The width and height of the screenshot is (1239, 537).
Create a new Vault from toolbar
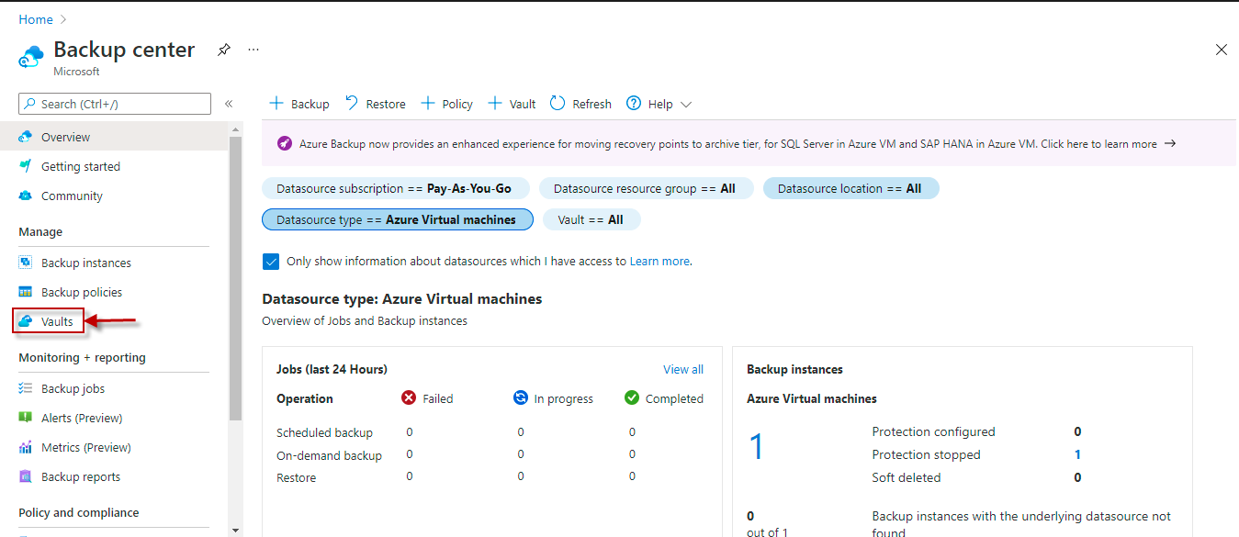(512, 104)
